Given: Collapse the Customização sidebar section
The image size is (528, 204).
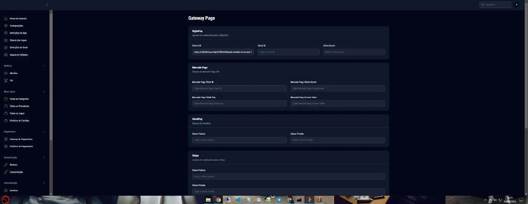Looking at the screenshot, I should pyautogui.click(x=44, y=157).
